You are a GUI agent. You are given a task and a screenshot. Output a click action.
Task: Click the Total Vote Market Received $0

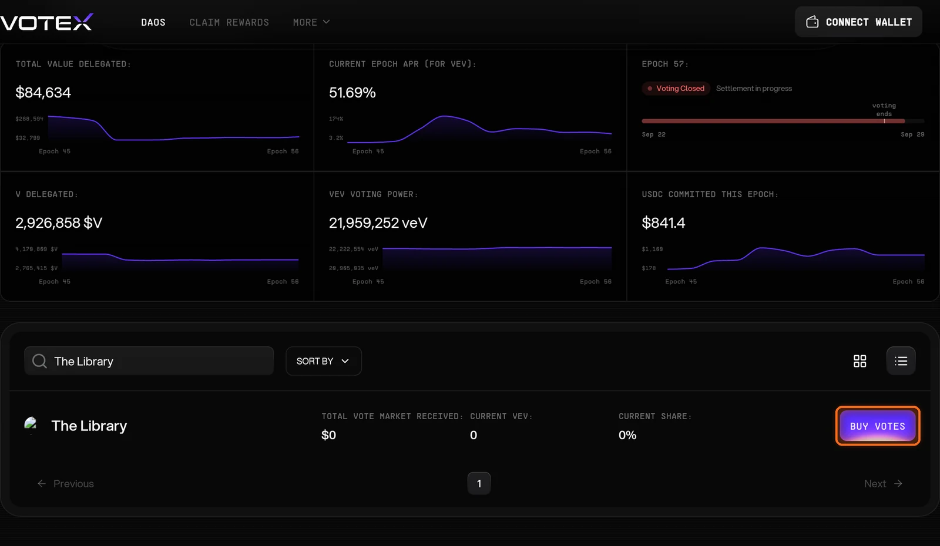(328, 435)
